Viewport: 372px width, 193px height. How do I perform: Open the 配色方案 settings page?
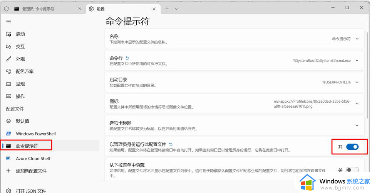click(50, 71)
